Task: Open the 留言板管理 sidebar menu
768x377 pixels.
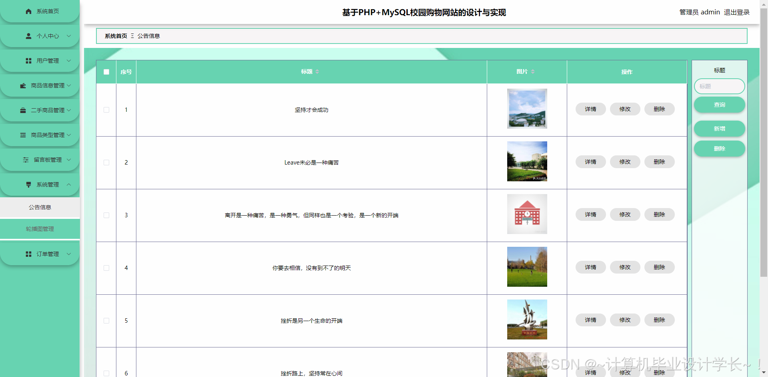Action: tap(40, 160)
